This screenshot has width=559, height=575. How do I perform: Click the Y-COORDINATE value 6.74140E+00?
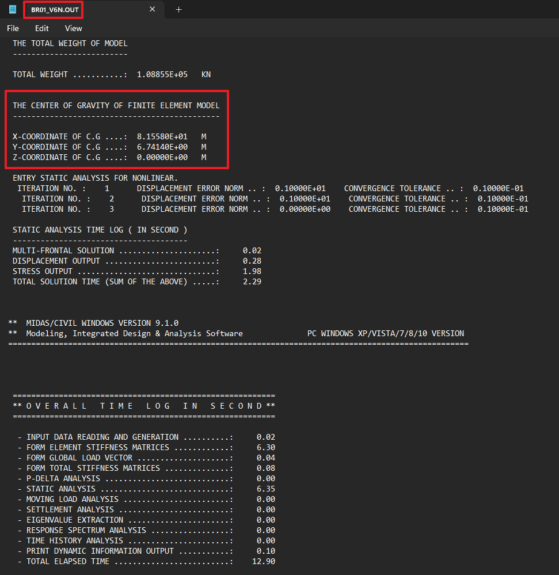click(162, 147)
